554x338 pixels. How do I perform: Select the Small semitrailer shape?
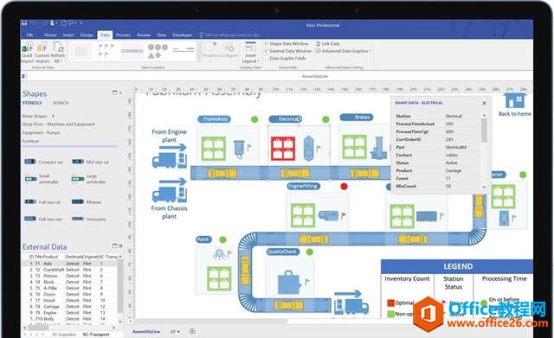[42, 179]
